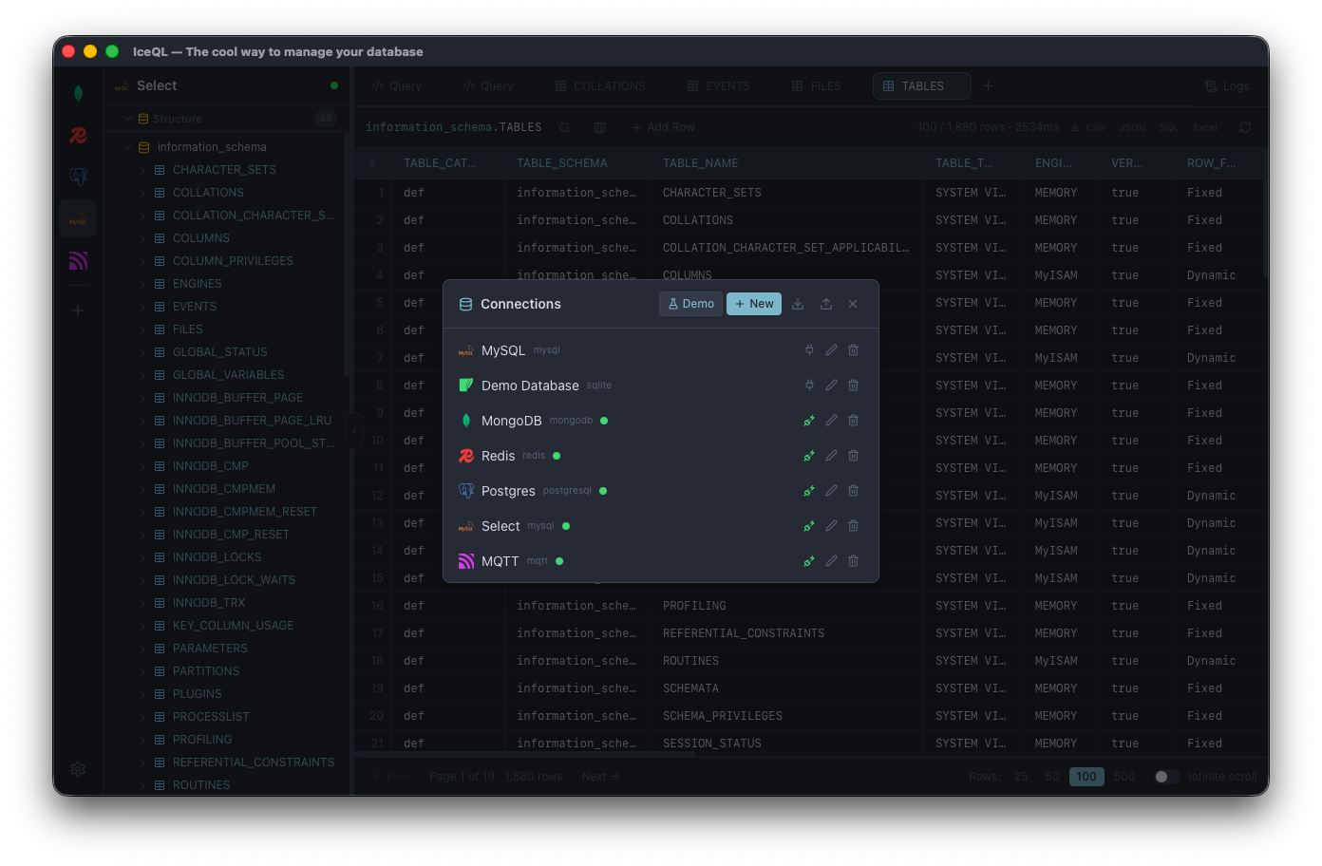
Task: Export connections with upload icon
Action: click(826, 304)
